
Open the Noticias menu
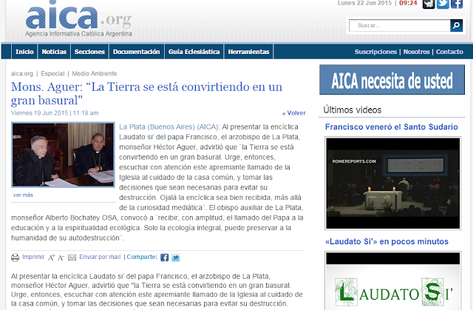click(54, 52)
